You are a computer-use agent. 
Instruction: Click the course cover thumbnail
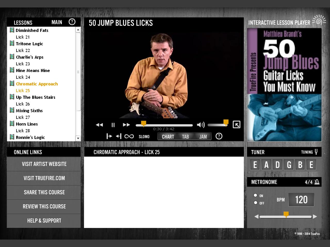click(284, 85)
